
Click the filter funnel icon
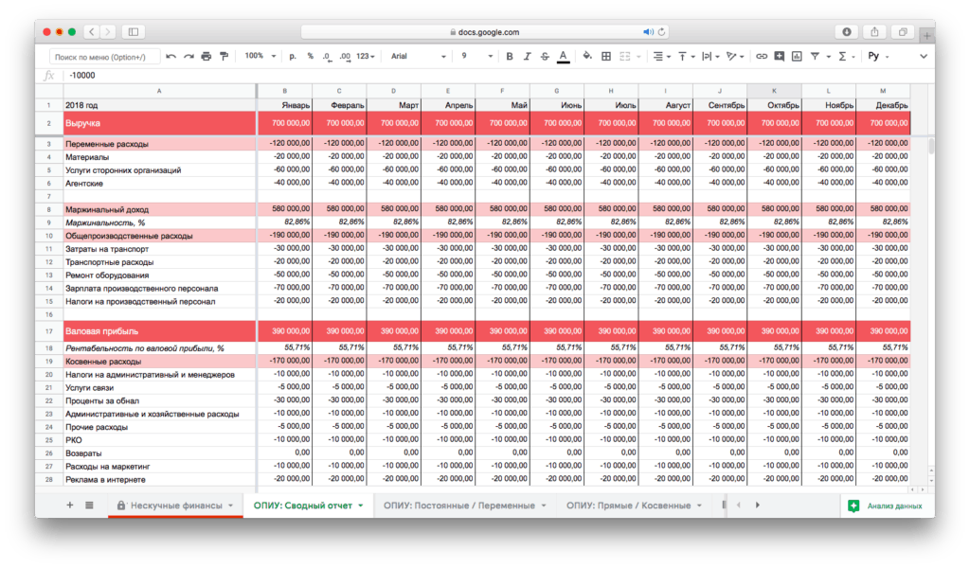[816, 56]
